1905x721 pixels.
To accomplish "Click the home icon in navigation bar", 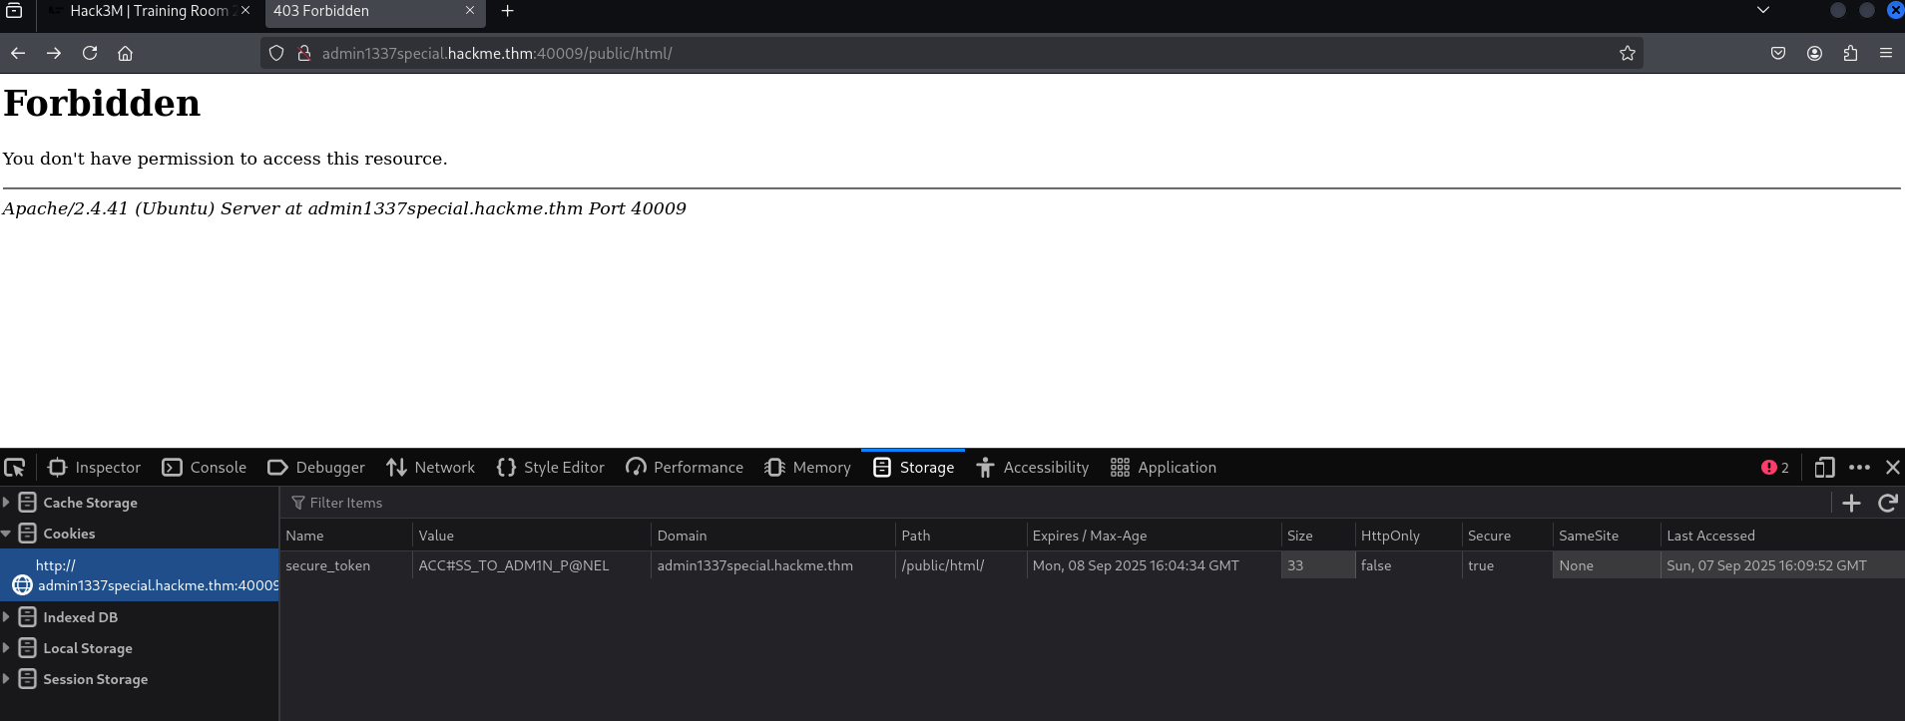I will [125, 53].
